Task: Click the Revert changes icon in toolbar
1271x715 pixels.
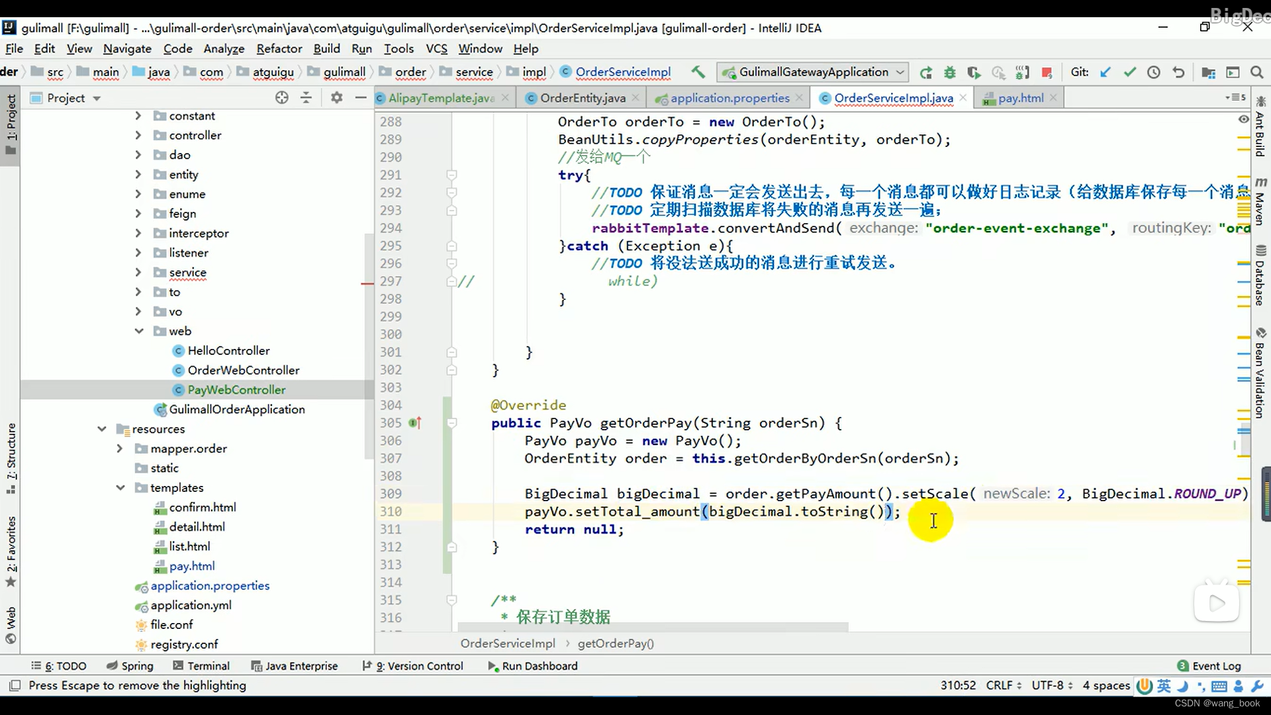Action: click(1178, 71)
